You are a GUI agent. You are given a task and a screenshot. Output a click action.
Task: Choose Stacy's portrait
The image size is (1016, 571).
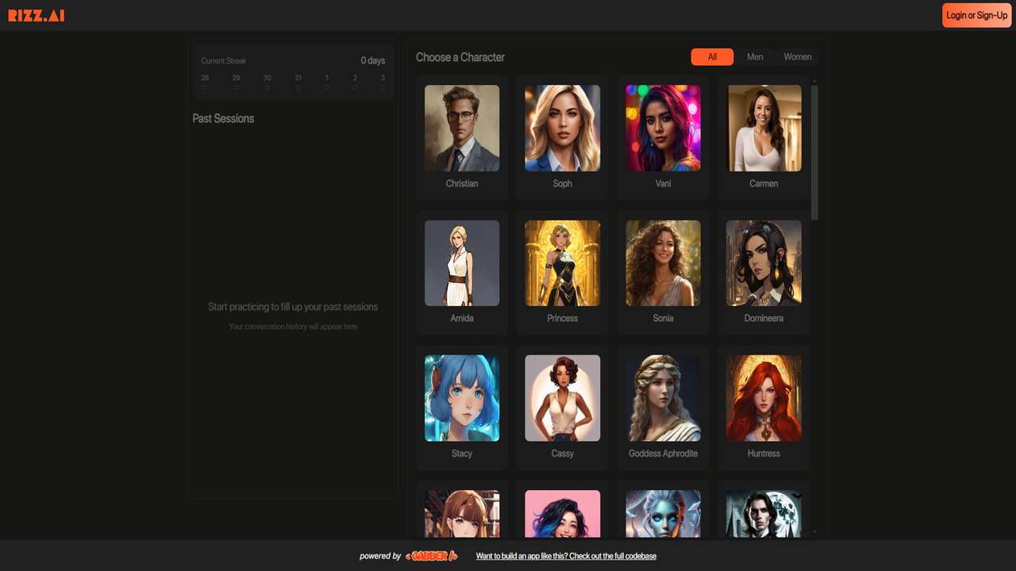pos(462,398)
